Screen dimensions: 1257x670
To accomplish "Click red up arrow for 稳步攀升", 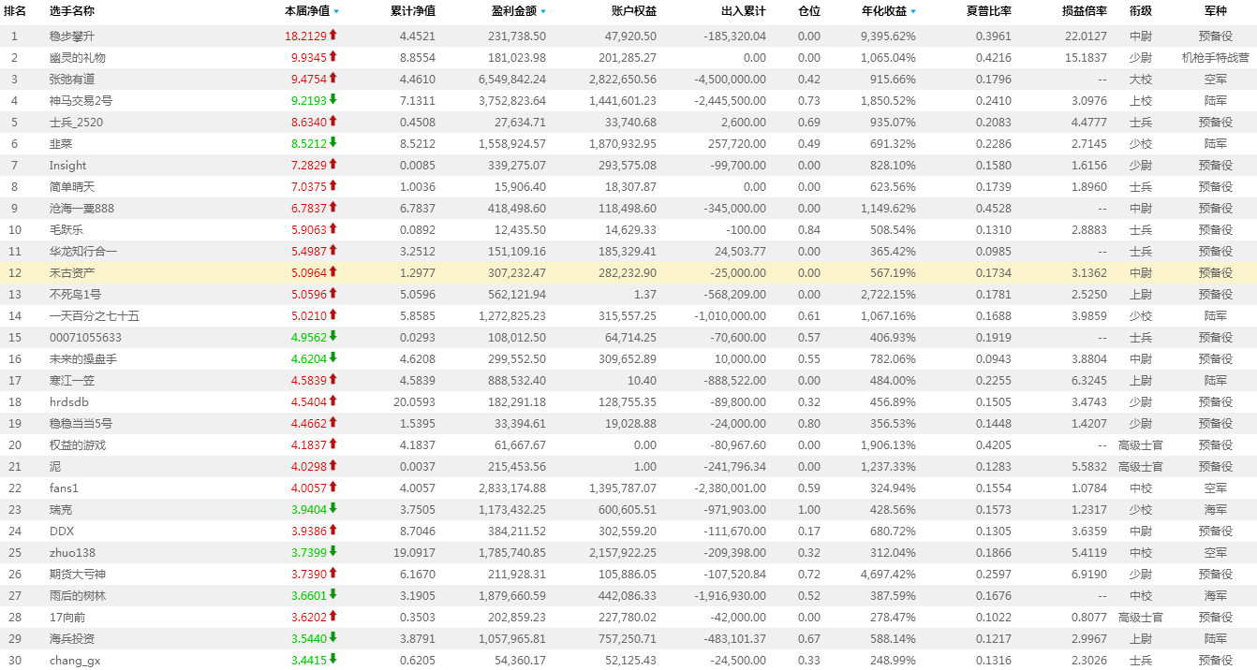I will click(x=333, y=35).
